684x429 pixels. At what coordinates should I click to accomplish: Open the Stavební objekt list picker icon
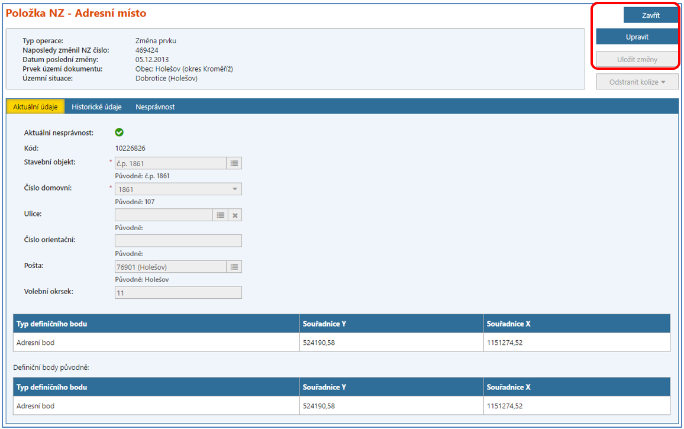pos(234,163)
